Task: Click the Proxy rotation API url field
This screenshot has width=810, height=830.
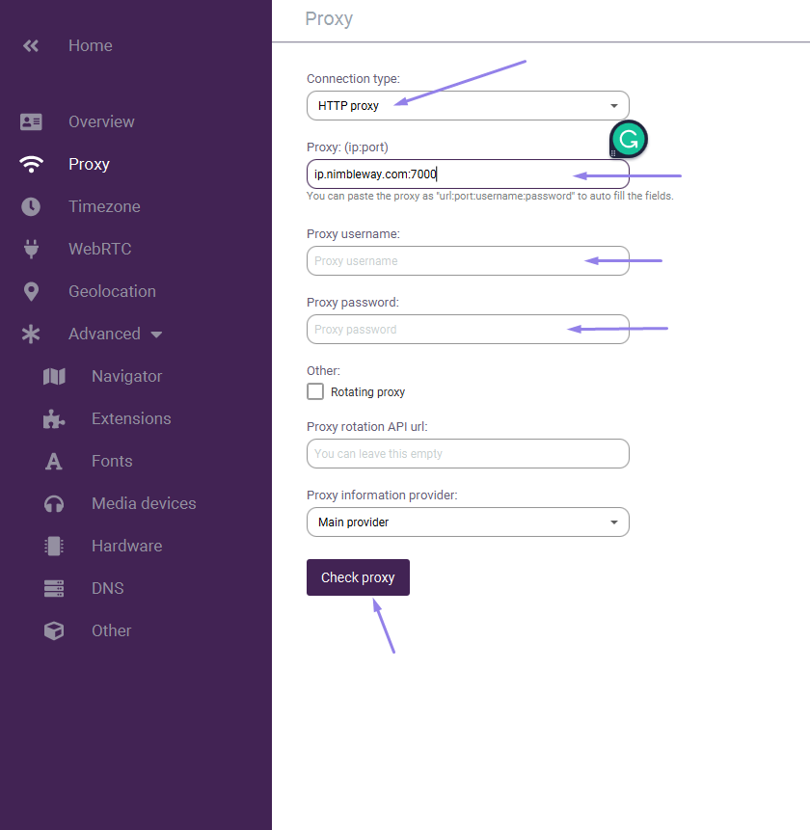Action: [x=468, y=454]
